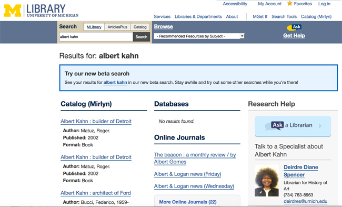Click the arrow on Ask a Librarian
This screenshot has height=207, width=342.
320,126
